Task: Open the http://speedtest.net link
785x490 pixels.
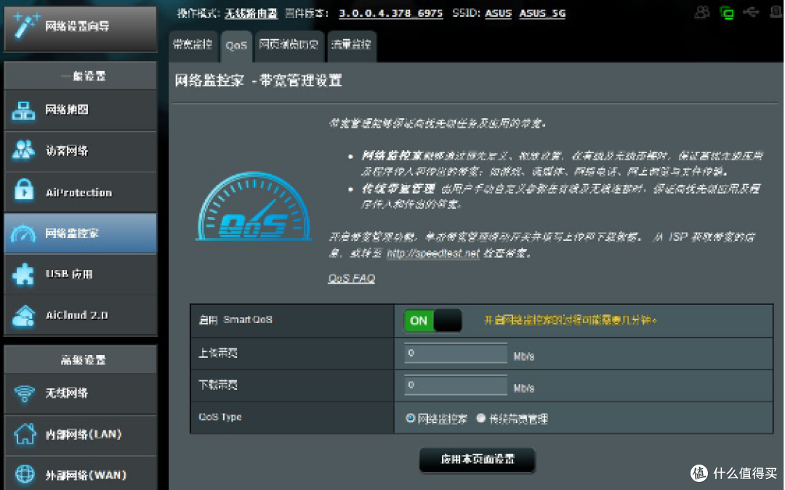Action: point(433,253)
